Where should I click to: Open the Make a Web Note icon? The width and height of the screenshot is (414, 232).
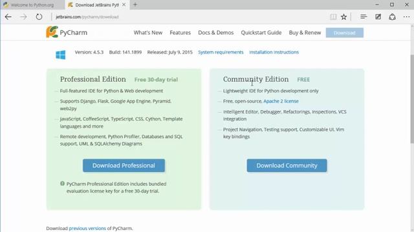click(378, 17)
